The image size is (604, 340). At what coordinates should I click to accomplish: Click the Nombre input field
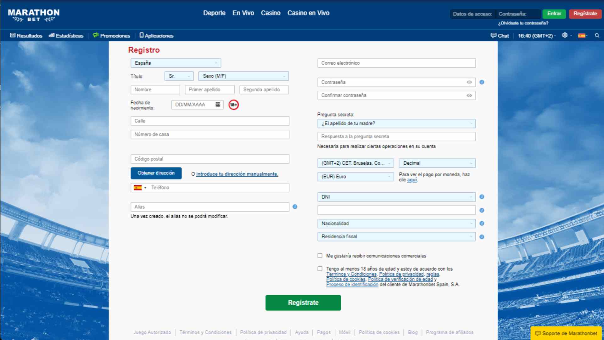155,90
